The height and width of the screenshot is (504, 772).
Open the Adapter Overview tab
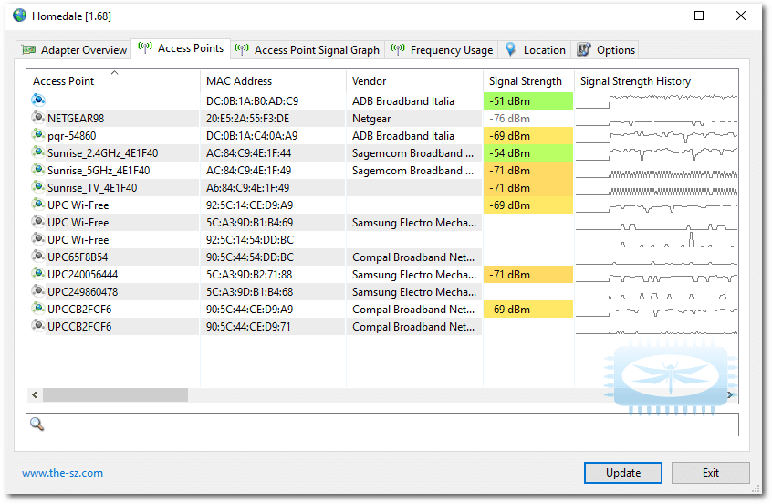pos(74,49)
